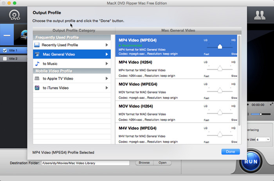Check the title 1 checkbox
The height and width of the screenshot is (181, 274).
(x=5, y=51)
